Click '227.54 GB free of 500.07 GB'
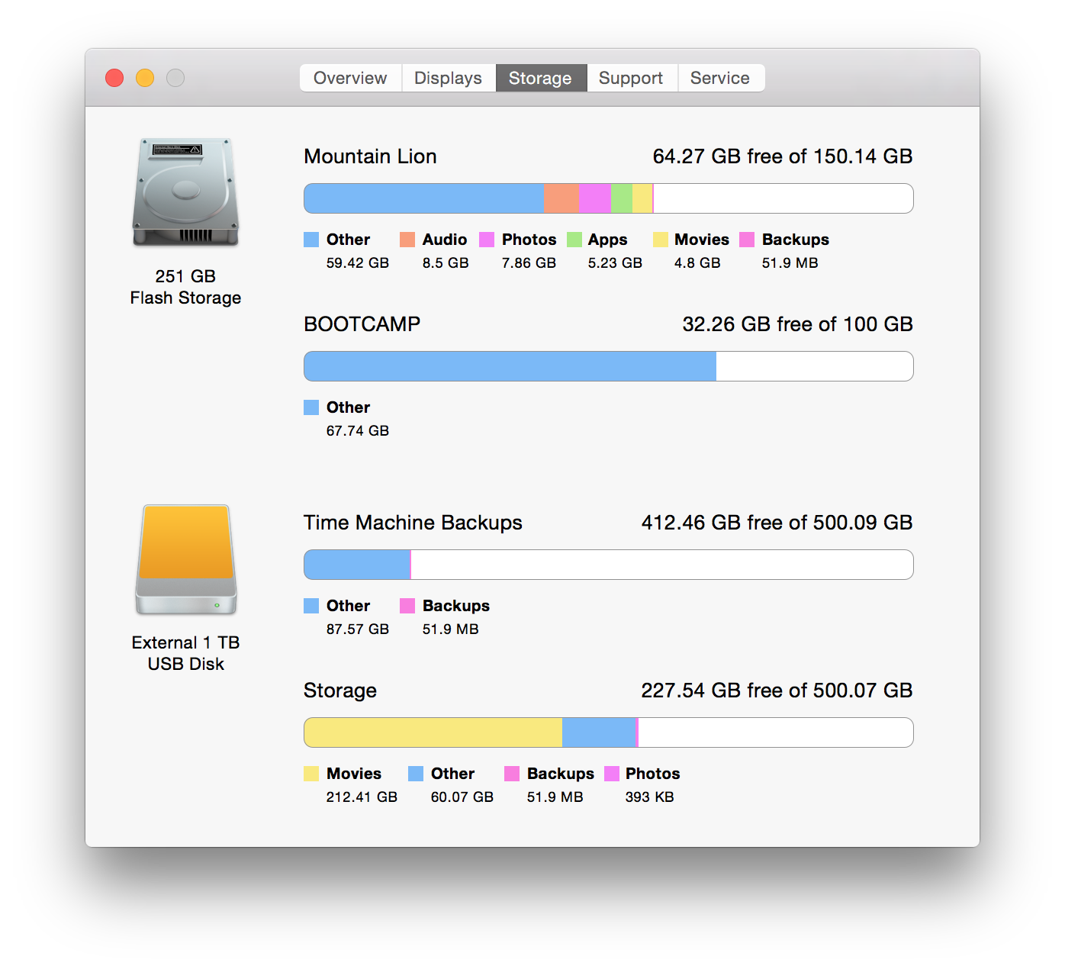The image size is (1065, 969). (x=777, y=691)
